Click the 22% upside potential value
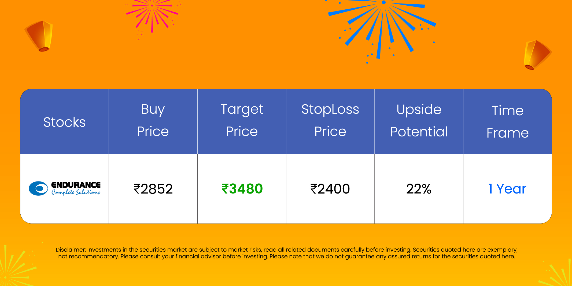The height and width of the screenshot is (286, 572). (419, 189)
